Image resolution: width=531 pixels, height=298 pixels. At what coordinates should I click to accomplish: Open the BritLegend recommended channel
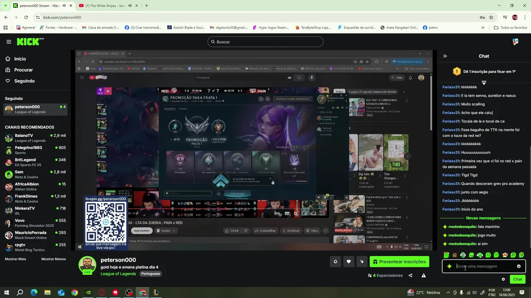tap(35, 162)
